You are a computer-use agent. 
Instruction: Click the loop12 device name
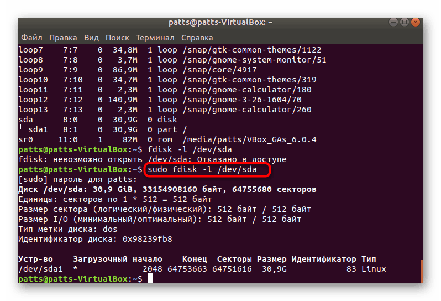point(33,100)
